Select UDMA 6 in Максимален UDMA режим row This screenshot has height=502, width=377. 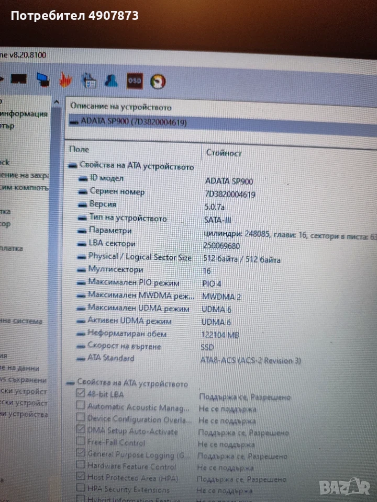coord(216,309)
